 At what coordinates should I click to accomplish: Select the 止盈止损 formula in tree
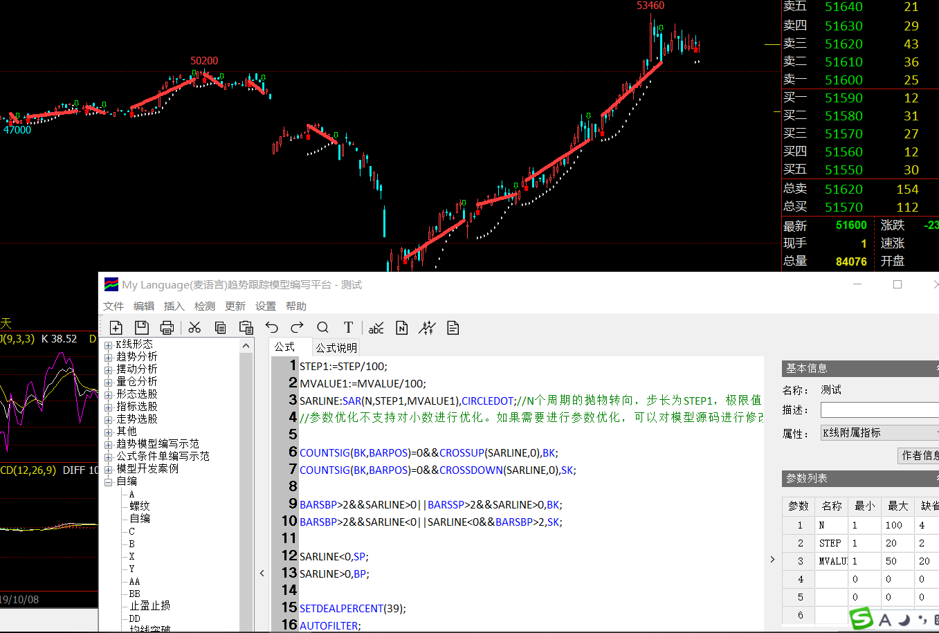pyautogui.click(x=150, y=606)
